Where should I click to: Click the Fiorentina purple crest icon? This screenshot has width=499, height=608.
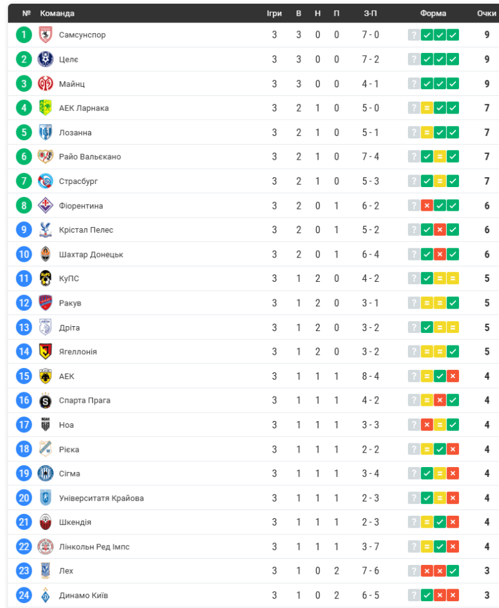coord(46,205)
